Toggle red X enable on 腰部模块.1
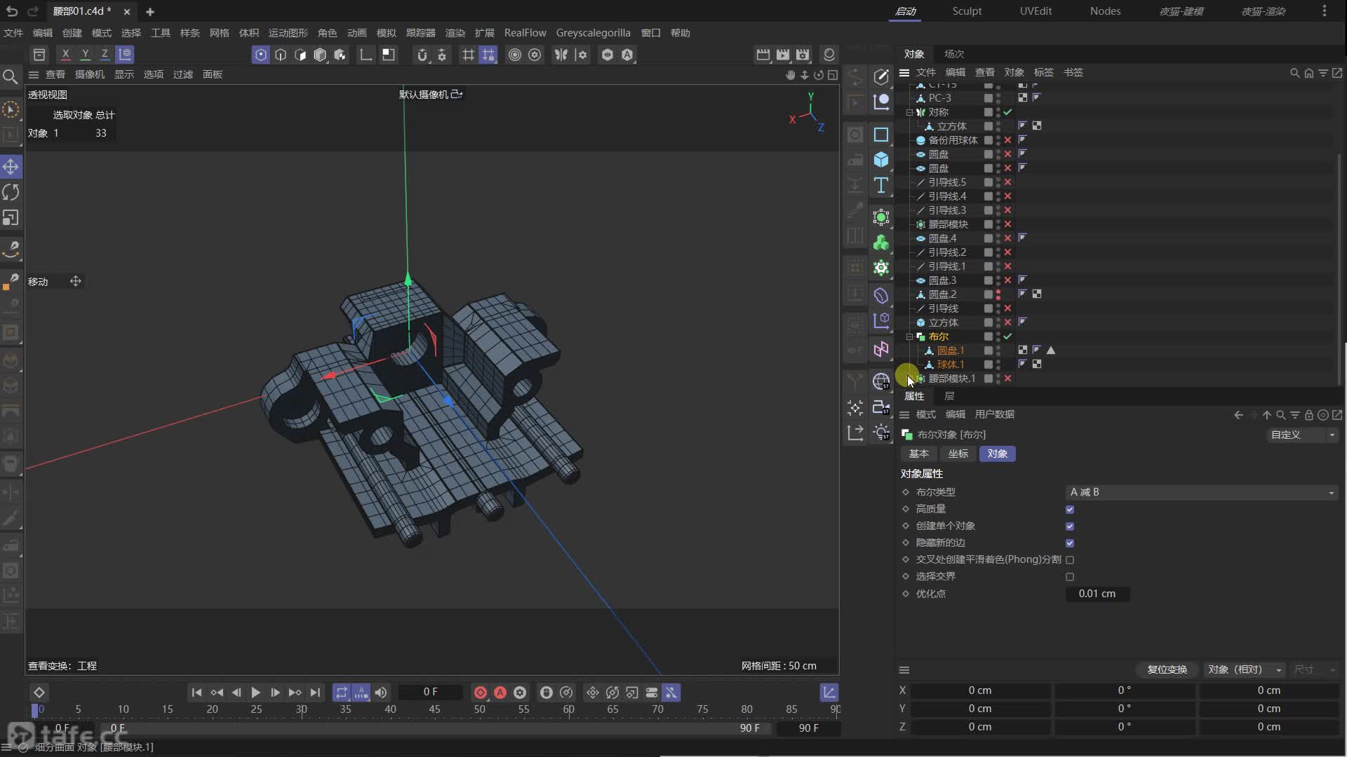The height and width of the screenshot is (757, 1347). 1007,378
